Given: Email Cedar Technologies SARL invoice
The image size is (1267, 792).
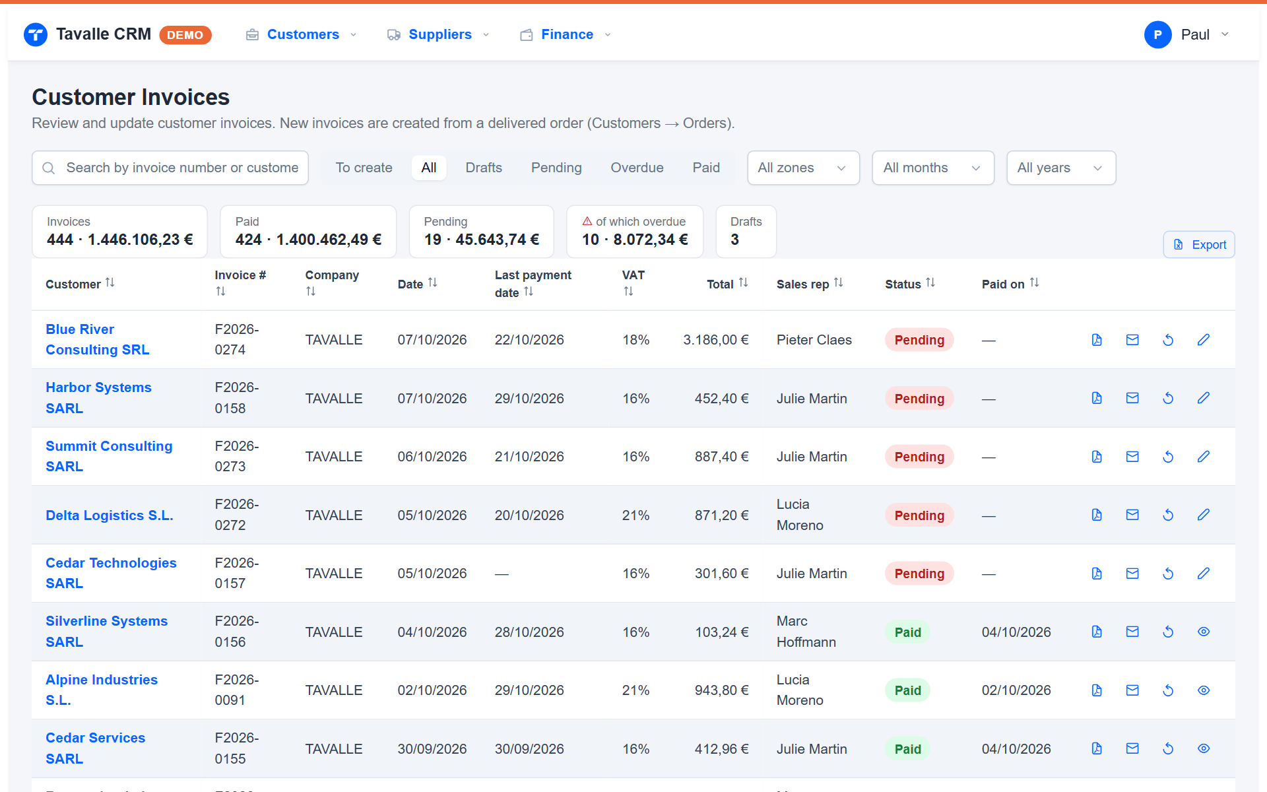Looking at the screenshot, I should [x=1132, y=574].
